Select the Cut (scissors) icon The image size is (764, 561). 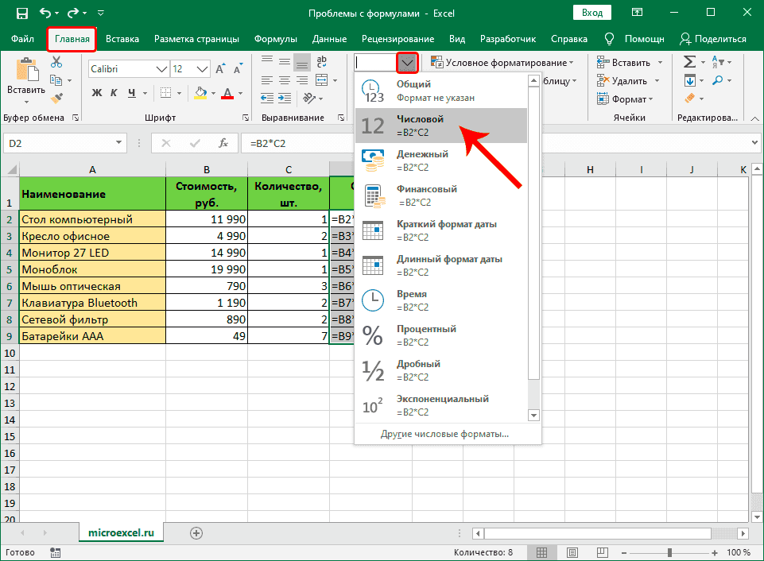coord(56,61)
